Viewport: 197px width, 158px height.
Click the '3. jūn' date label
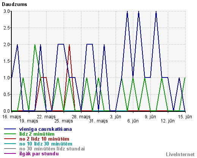pos(116,117)
